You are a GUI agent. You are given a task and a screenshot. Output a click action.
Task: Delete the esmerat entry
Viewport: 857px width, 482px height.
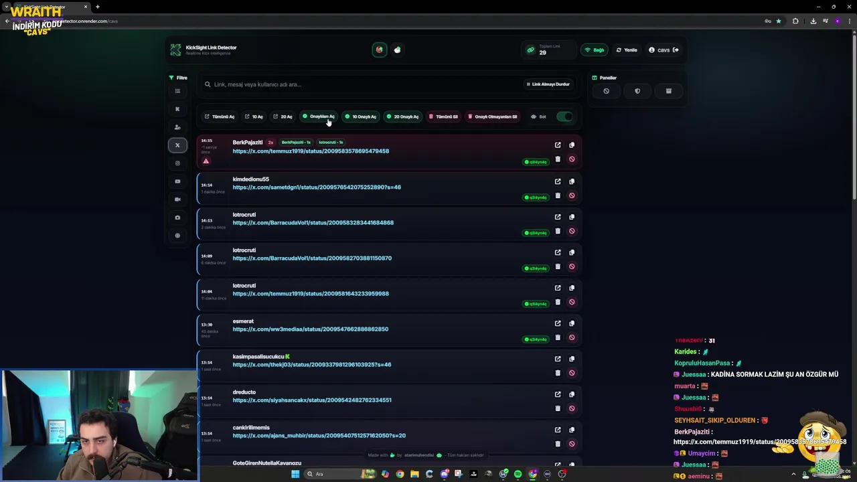(x=558, y=337)
